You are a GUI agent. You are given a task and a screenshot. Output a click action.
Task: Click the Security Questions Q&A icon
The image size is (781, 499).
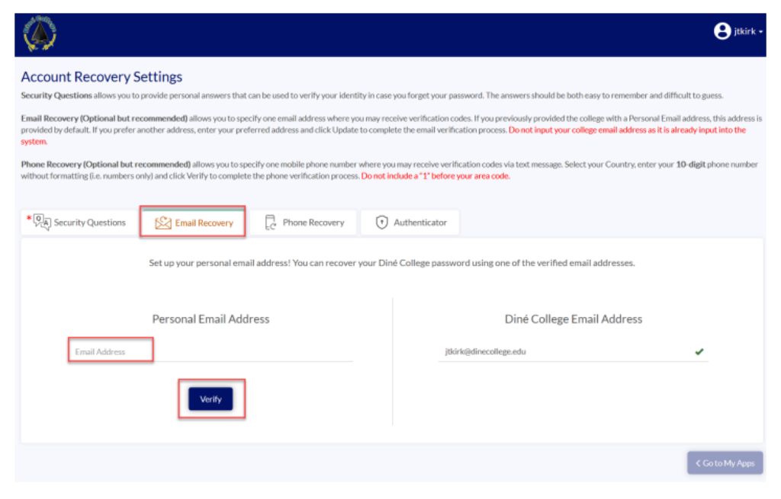click(x=43, y=222)
